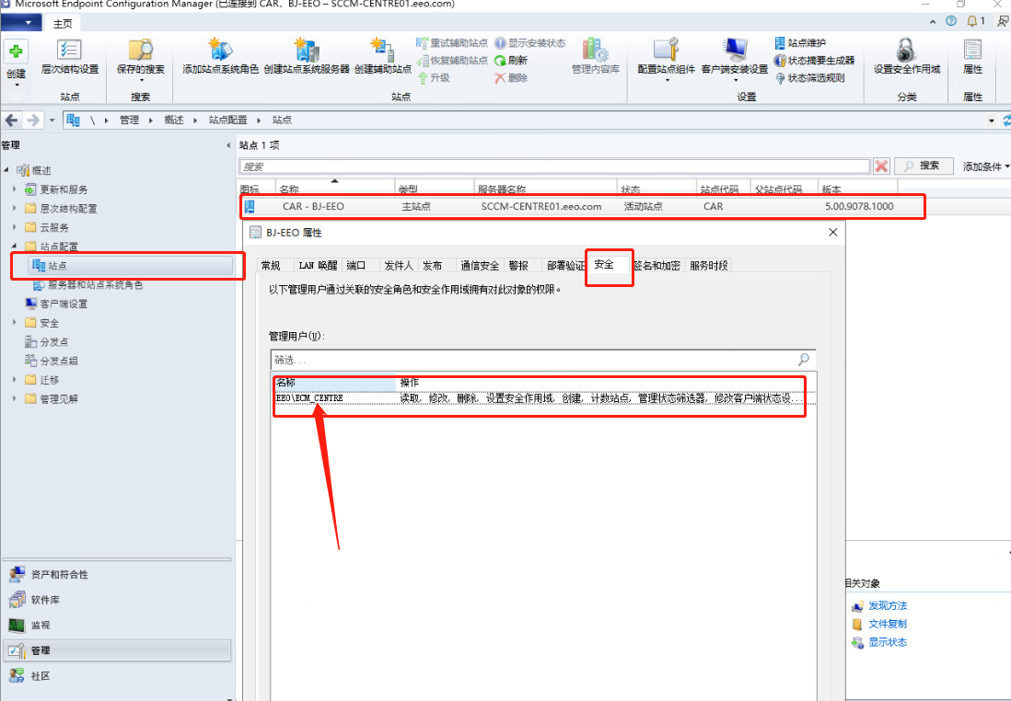The image size is (1011, 701).
Task: Open Hierarchy Settings (层次结构设置)
Action: point(70,58)
